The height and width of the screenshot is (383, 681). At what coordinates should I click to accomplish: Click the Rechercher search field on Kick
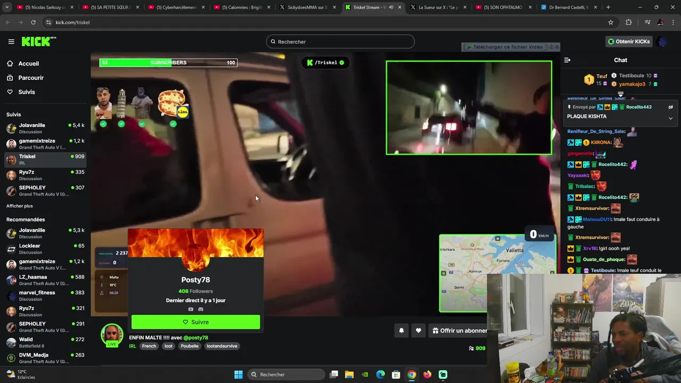[340, 41]
